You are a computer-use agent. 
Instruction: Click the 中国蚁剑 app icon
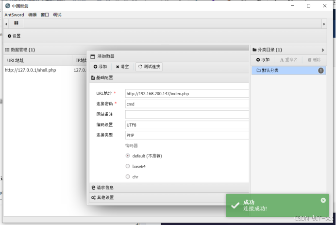pyautogui.click(x=8, y=6)
